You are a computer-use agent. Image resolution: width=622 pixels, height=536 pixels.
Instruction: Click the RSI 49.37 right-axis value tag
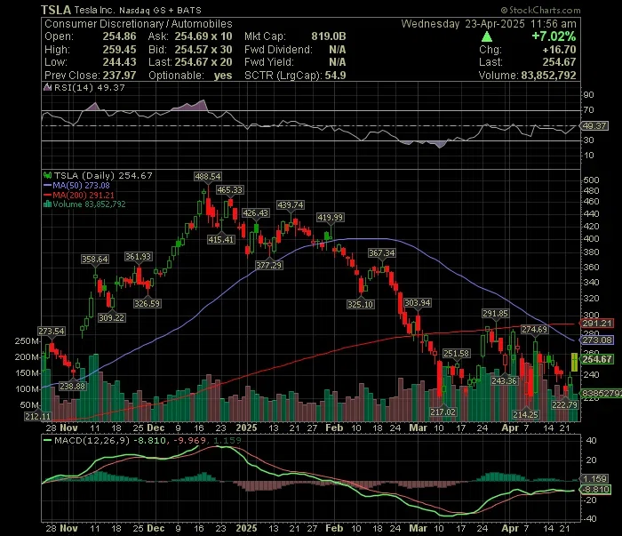594,125
